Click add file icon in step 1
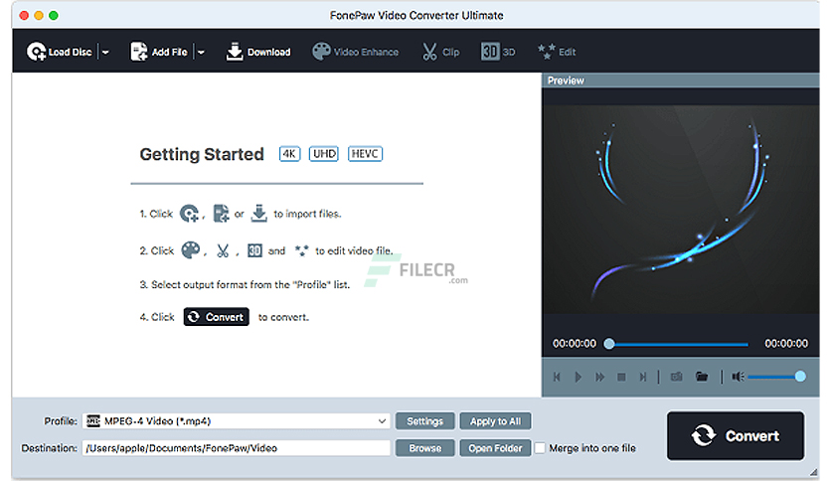 click(x=221, y=214)
